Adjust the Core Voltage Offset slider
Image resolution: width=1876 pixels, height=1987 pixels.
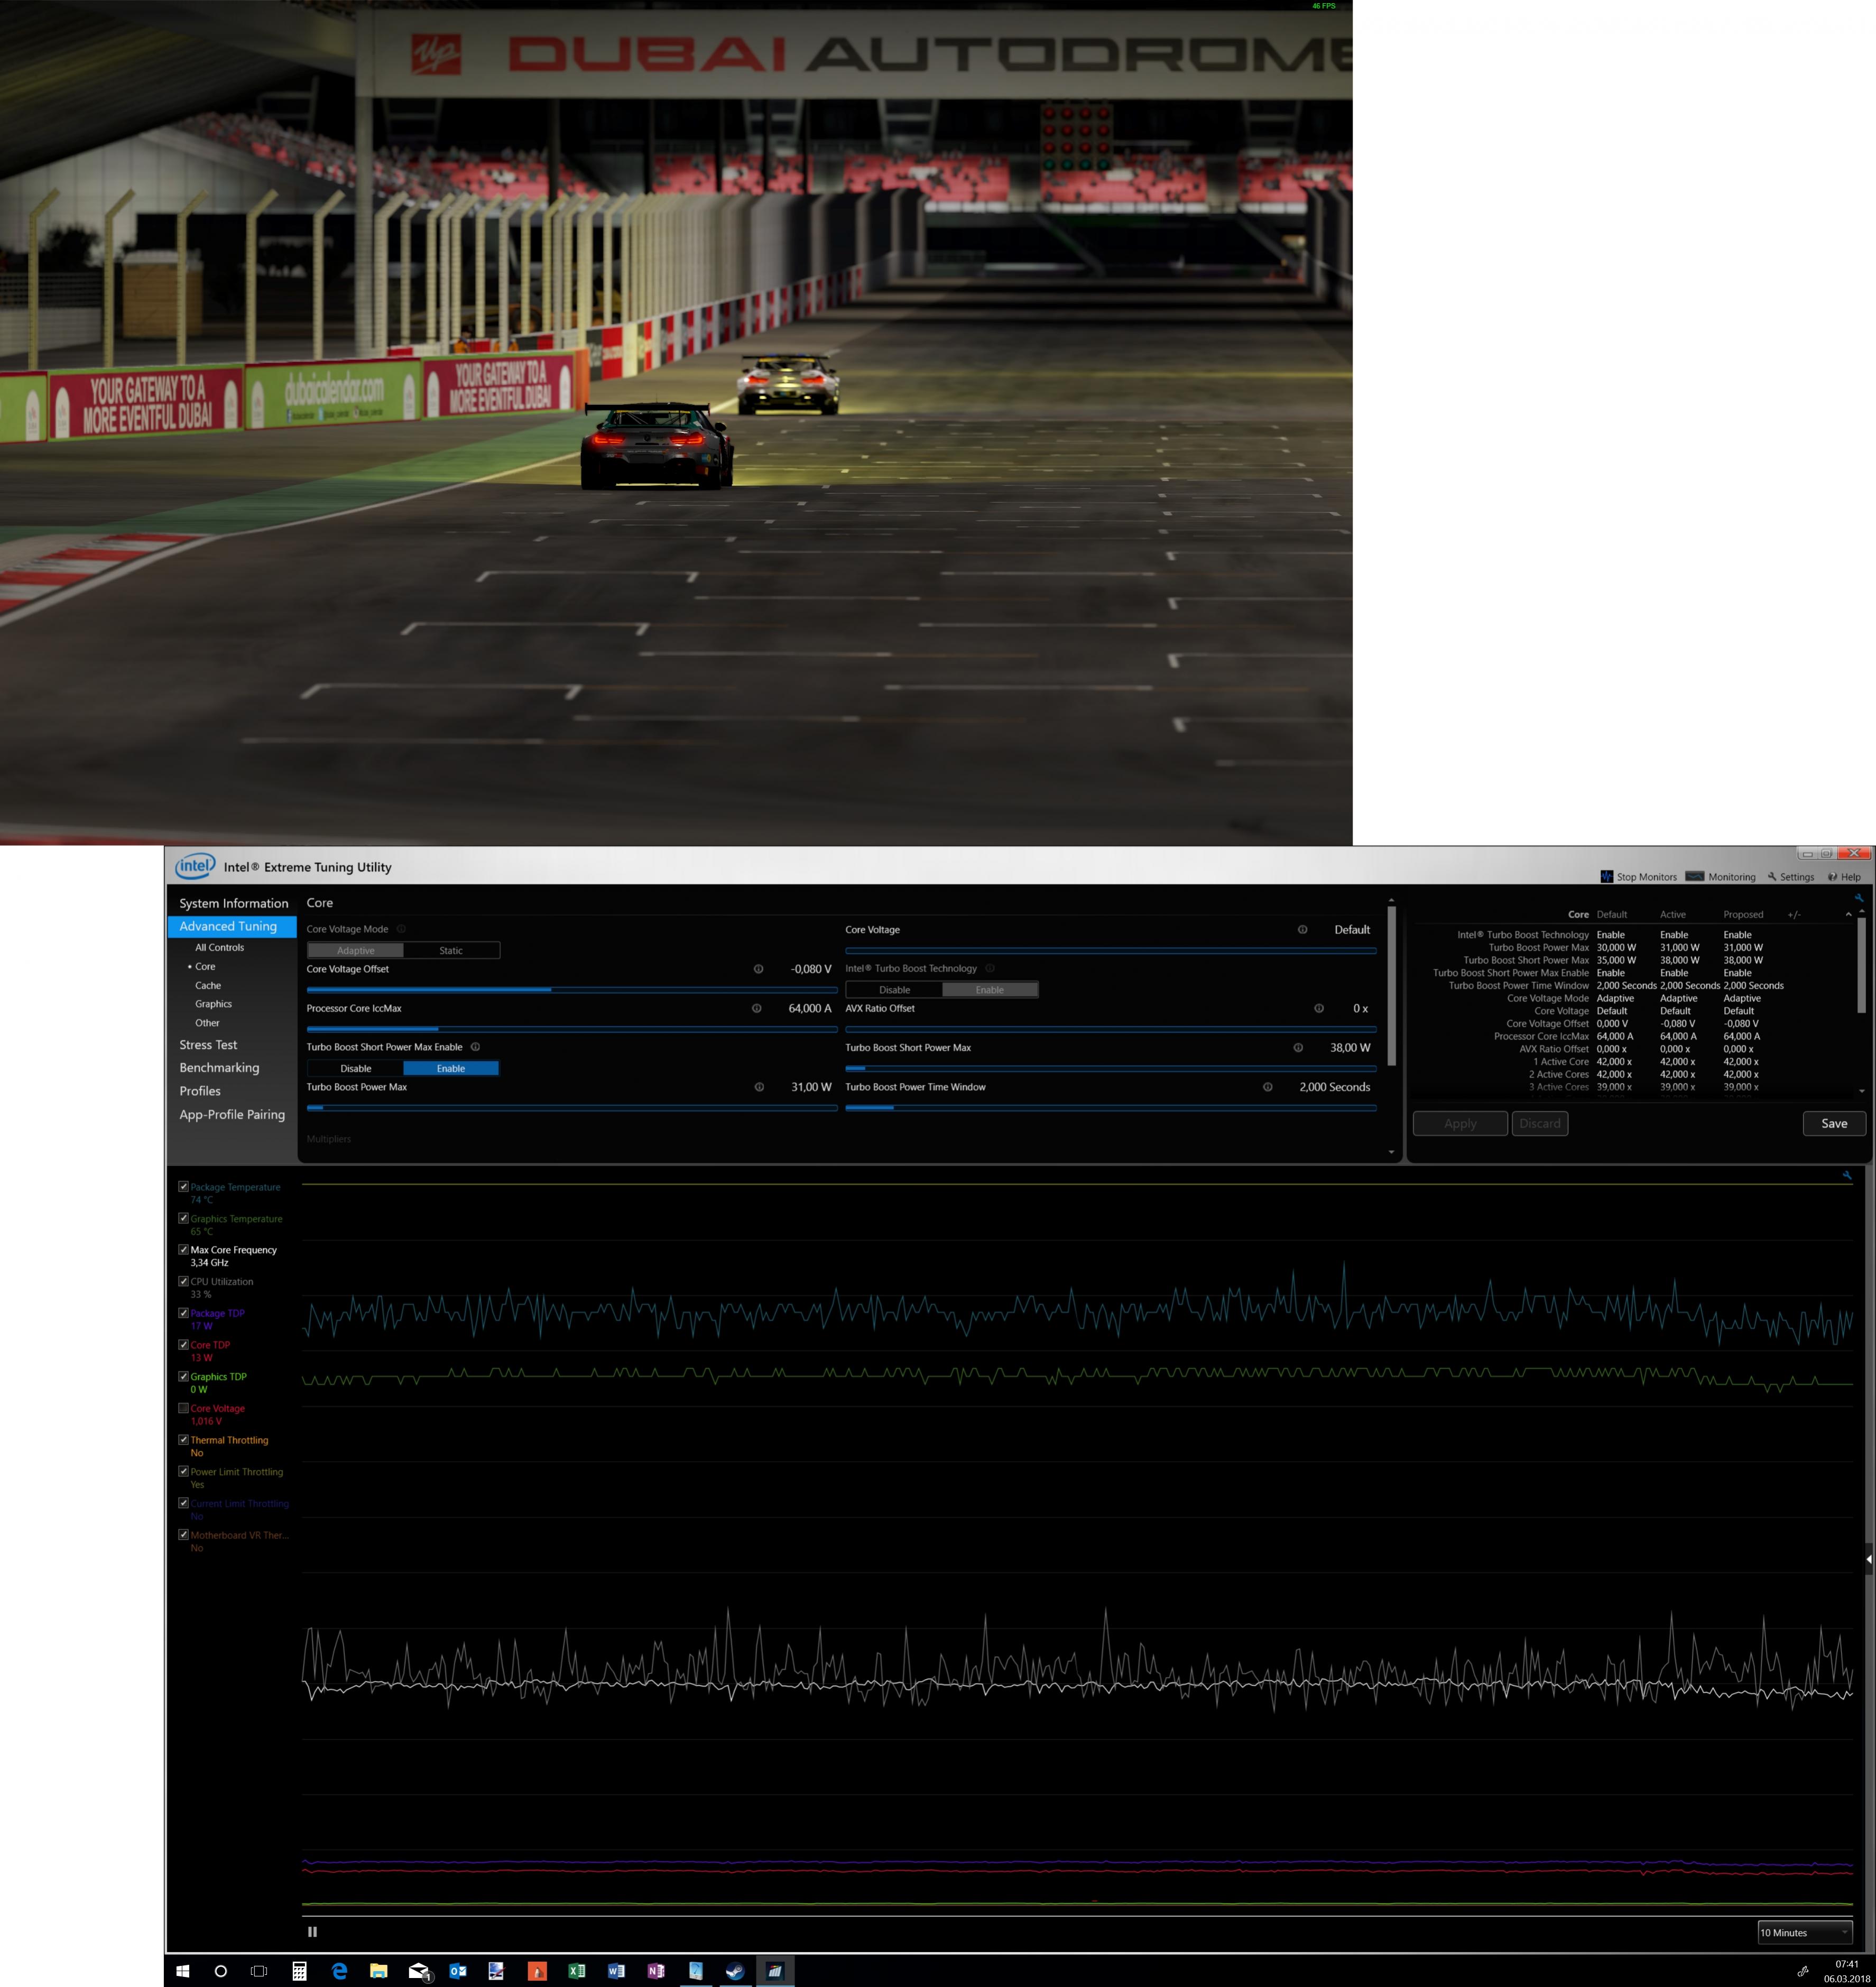point(551,989)
